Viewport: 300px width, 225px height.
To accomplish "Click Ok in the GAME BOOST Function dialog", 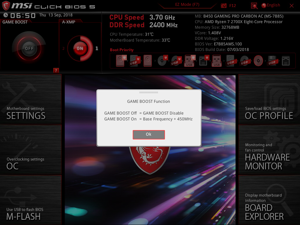I will click(x=149, y=134).
